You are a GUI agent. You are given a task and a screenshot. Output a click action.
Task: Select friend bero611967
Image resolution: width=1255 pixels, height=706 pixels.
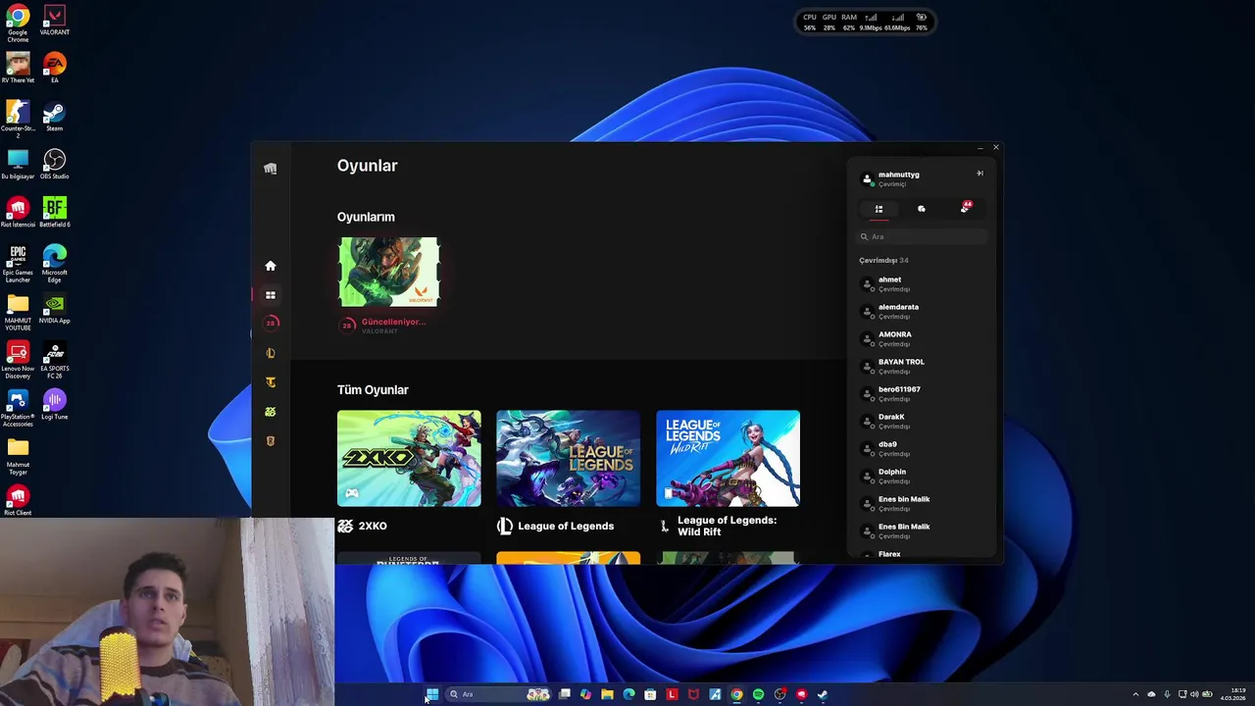(x=922, y=393)
